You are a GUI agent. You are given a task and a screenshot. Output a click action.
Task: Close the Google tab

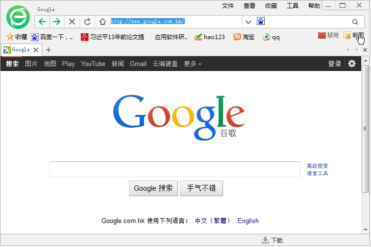(36, 50)
